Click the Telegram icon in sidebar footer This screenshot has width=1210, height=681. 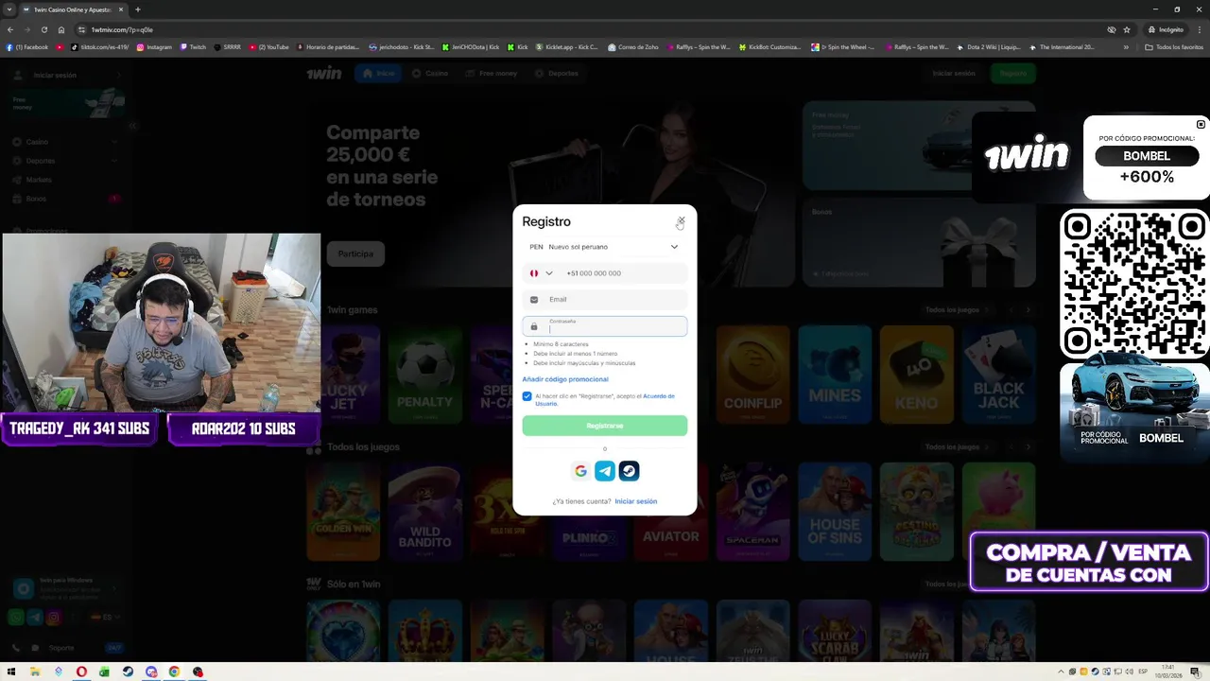pyautogui.click(x=35, y=618)
